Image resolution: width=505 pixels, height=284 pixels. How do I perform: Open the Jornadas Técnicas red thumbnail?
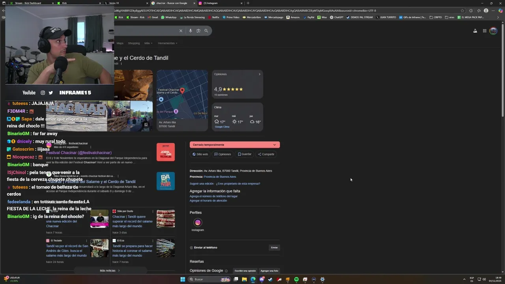[166, 152]
